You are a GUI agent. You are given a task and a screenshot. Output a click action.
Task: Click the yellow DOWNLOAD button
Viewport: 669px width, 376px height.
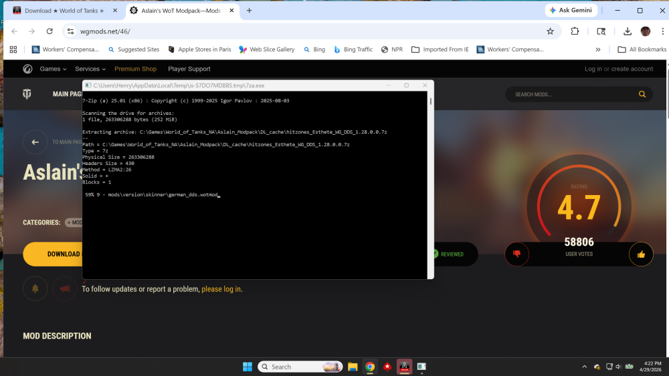click(53, 254)
